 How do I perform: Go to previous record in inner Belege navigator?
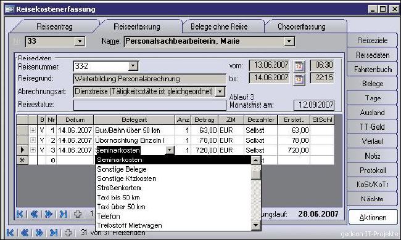point(34,214)
